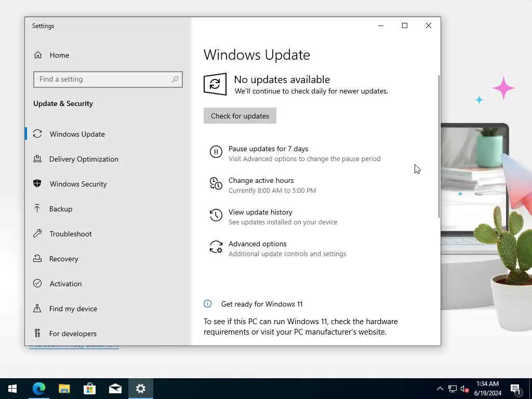The height and width of the screenshot is (399, 532).
Task: Select Windows Update in the sidebar
Action: (108, 134)
